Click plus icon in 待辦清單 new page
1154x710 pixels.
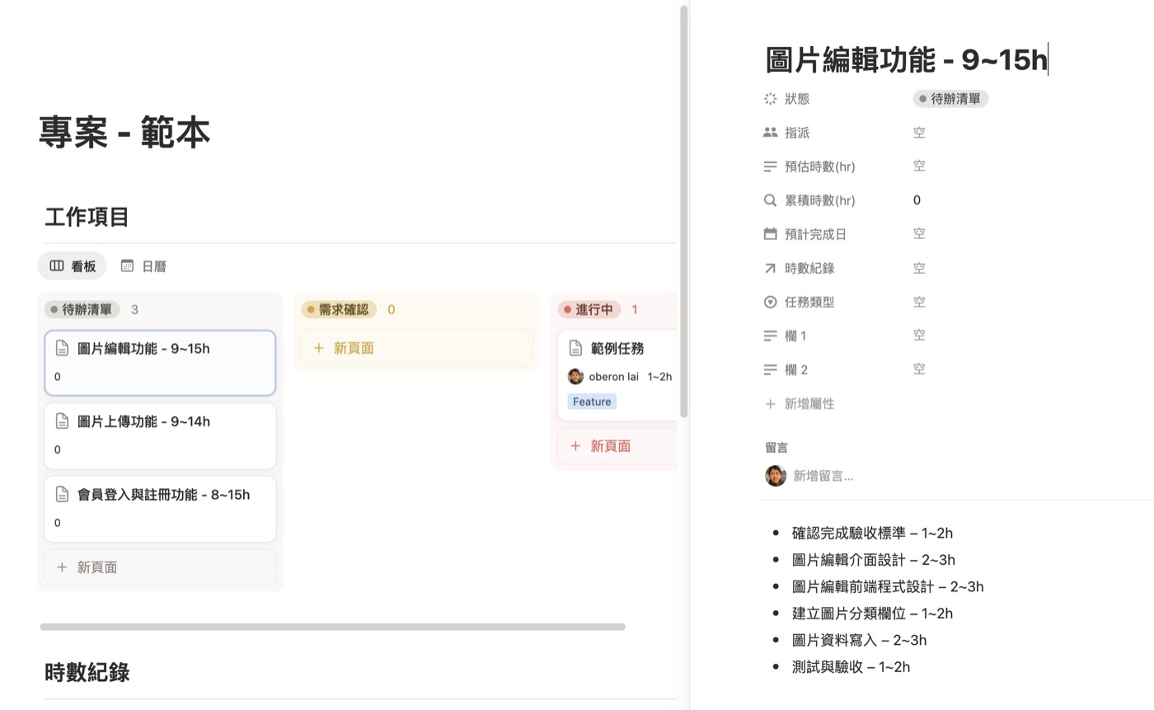tap(62, 567)
